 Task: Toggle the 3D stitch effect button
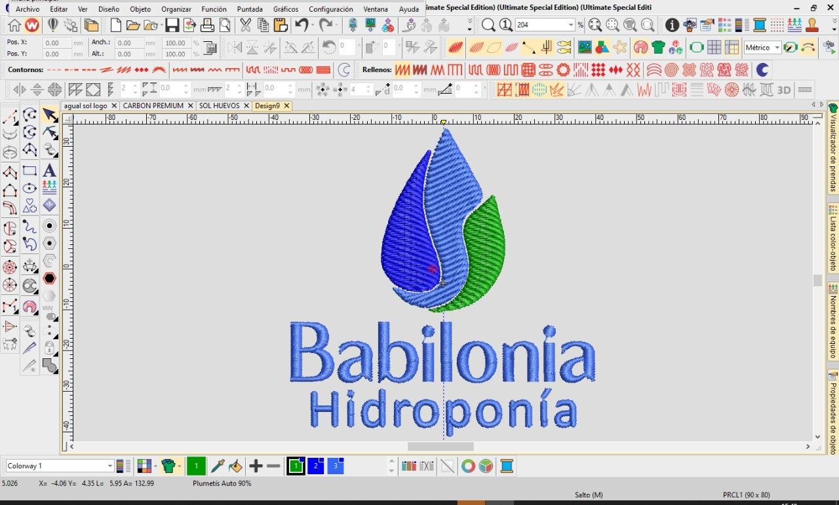coord(783,90)
